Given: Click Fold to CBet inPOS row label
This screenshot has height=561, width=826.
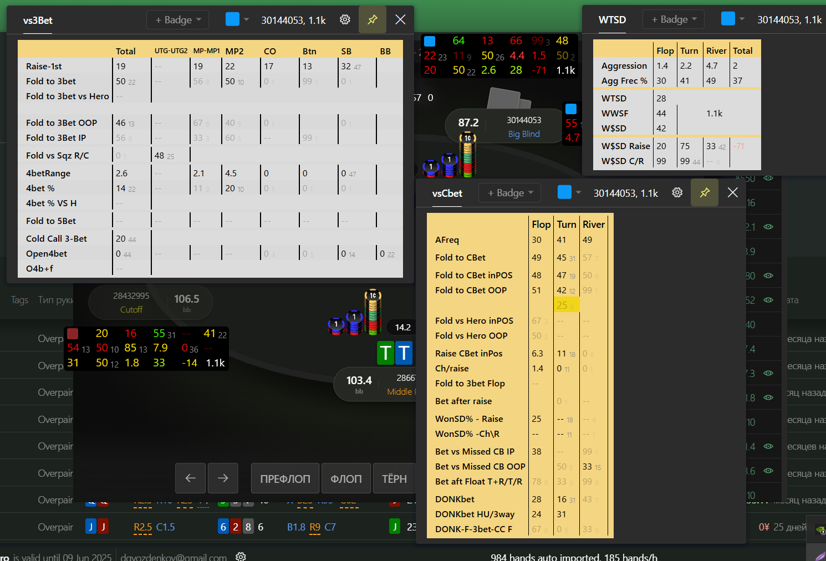Looking at the screenshot, I should [x=473, y=275].
